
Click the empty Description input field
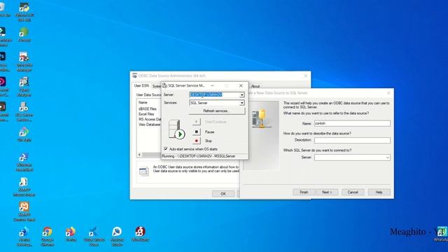pyautogui.click(x=352, y=140)
